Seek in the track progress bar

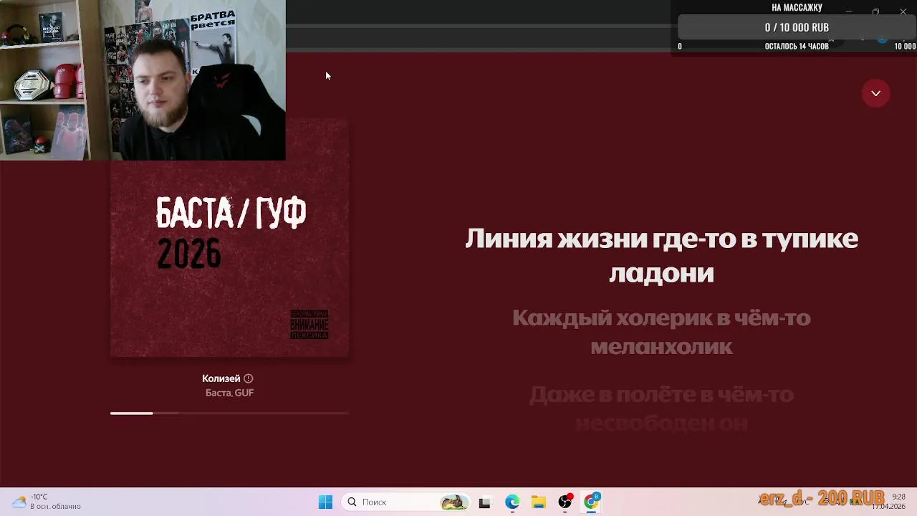[x=229, y=413]
